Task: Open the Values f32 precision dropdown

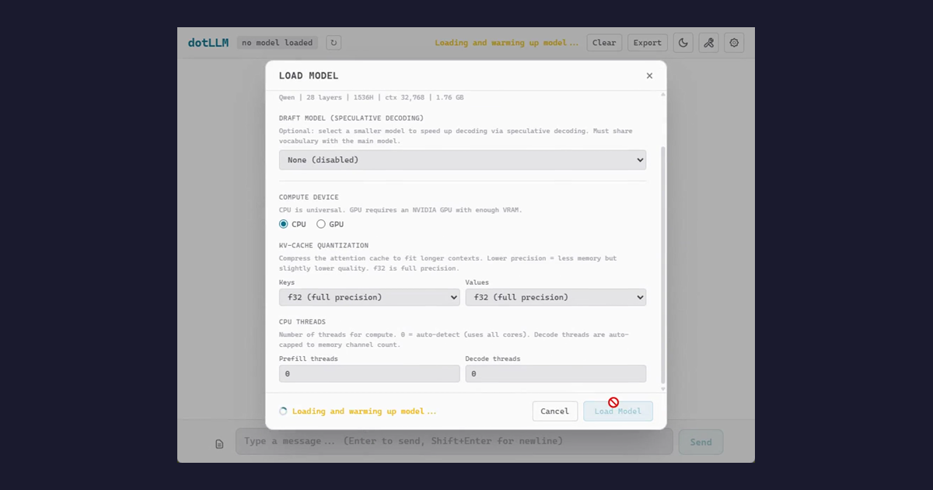Action: tap(555, 297)
